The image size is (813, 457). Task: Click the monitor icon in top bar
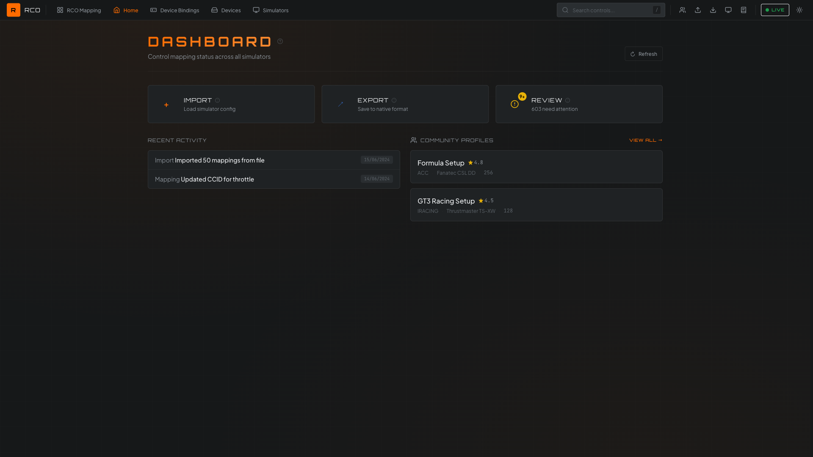pos(728,10)
